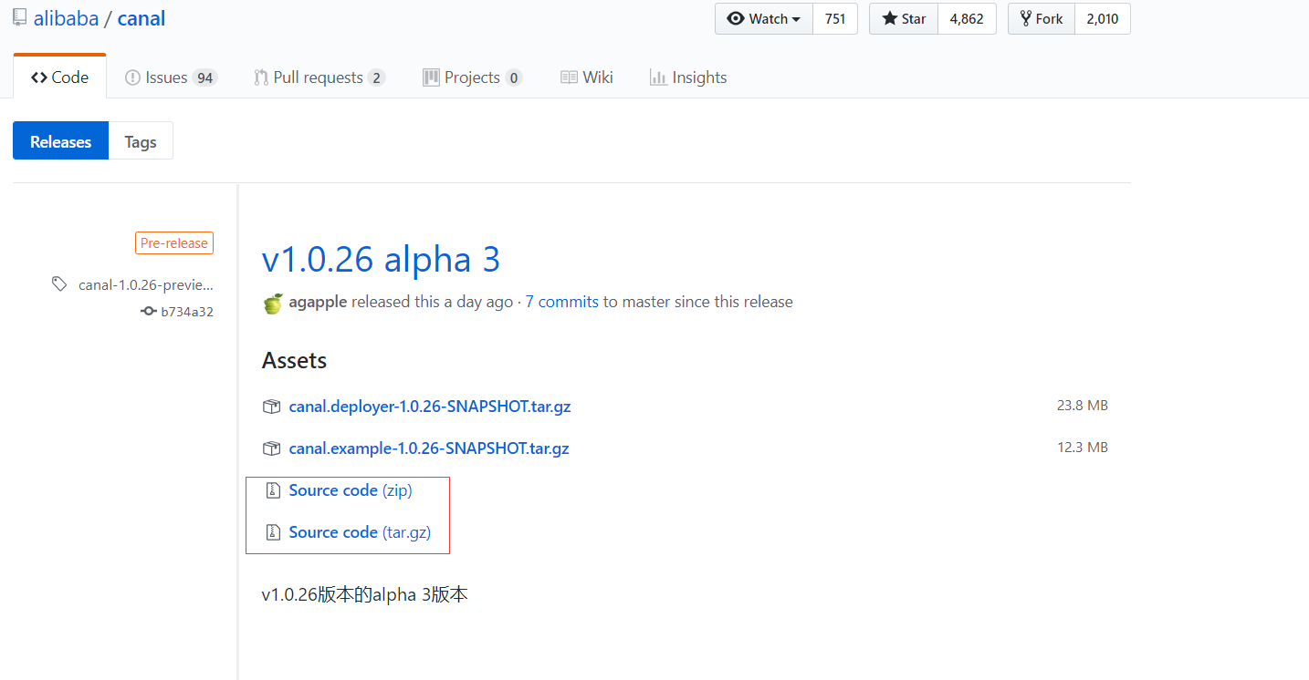Click the star icon in Star button
This screenshot has height=680, width=1309.
tap(889, 18)
